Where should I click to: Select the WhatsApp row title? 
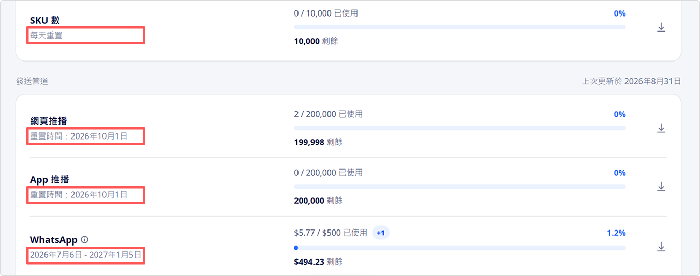[x=54, y=240]
